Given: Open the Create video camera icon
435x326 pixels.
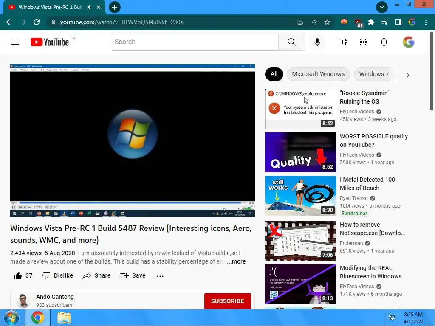Looking at the screenshot, I should [x=343, y=42].
